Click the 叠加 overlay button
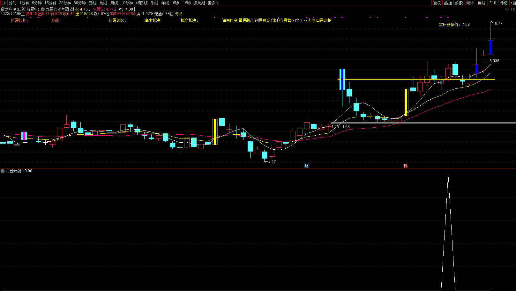516x291 pixels. point(448,3)
